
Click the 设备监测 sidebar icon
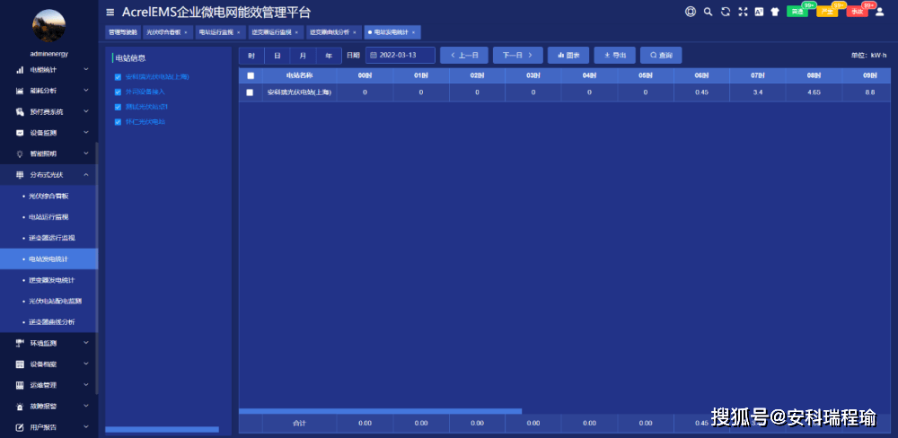click(20, 133)
